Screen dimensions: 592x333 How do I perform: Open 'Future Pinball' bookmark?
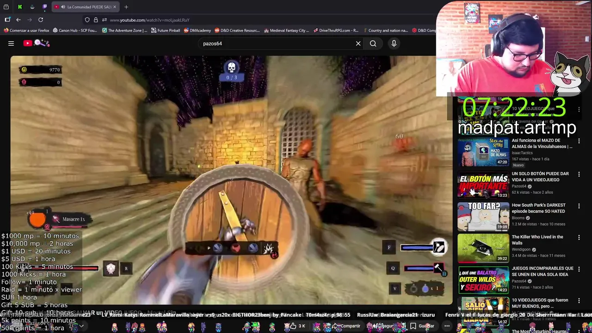coord(166,31)
